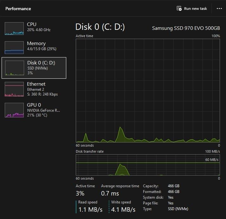
Task: Click the S: 360 R: 248 Kbps stat
Action: tap(42, 94)
